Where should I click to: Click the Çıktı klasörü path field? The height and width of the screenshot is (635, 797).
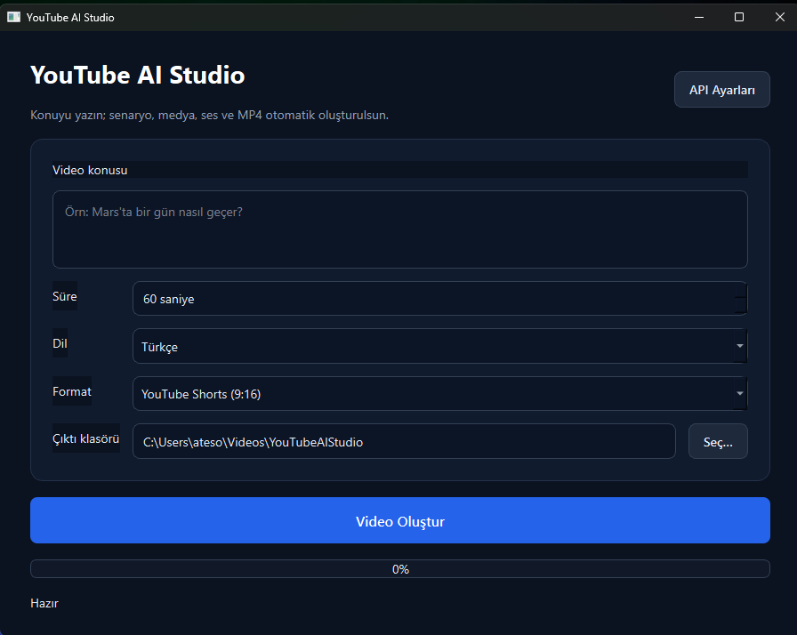[404, 441]
